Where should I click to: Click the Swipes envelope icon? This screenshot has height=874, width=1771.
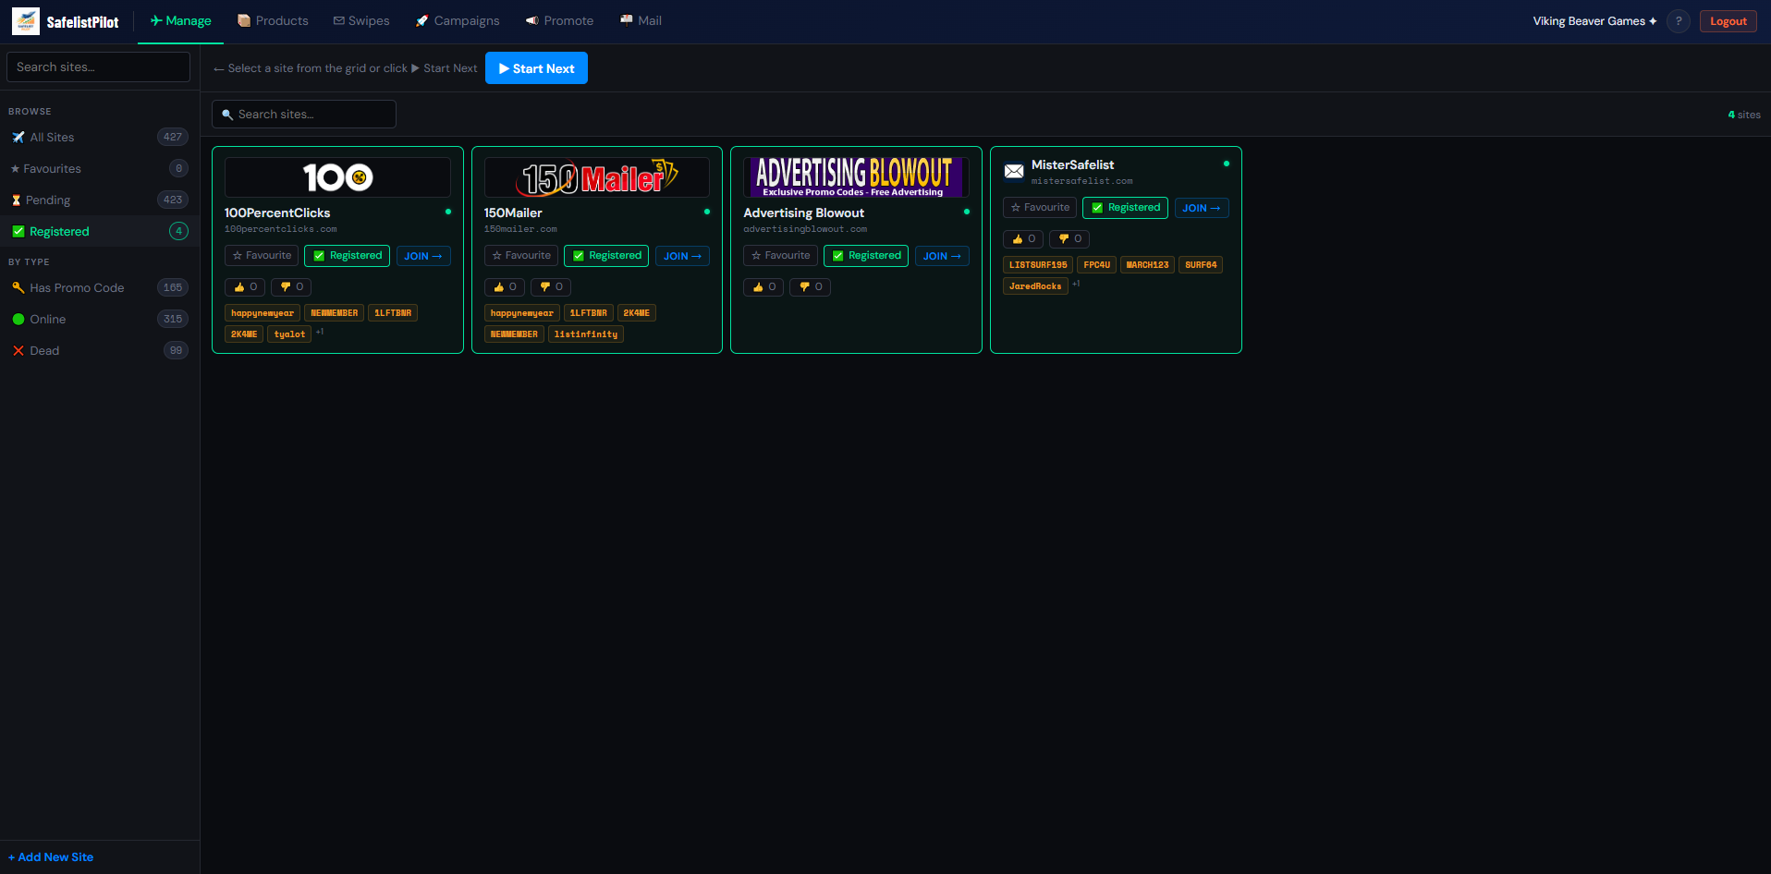coord(339,19)
